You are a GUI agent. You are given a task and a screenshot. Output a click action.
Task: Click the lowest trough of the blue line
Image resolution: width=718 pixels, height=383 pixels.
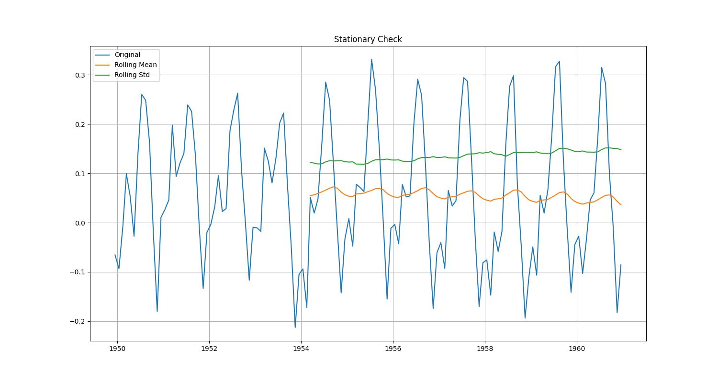coord(295,327)
